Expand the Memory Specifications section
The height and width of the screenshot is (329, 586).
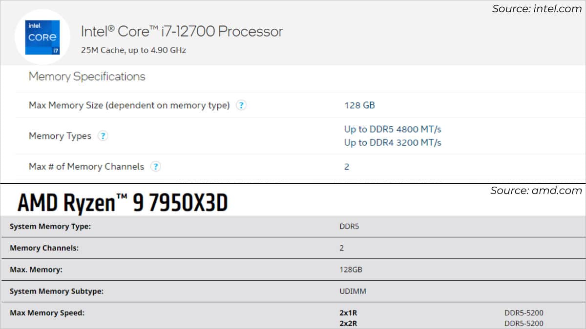pos(86,77)
